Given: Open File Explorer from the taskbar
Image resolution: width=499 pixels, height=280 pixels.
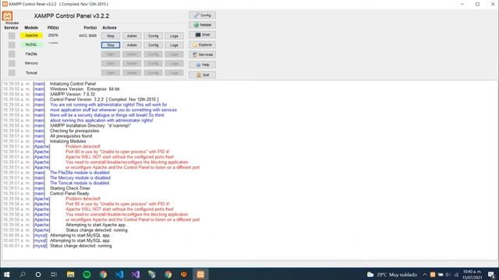Looking at the screenshot, I should pyautogui.click(x=70, y=275).
